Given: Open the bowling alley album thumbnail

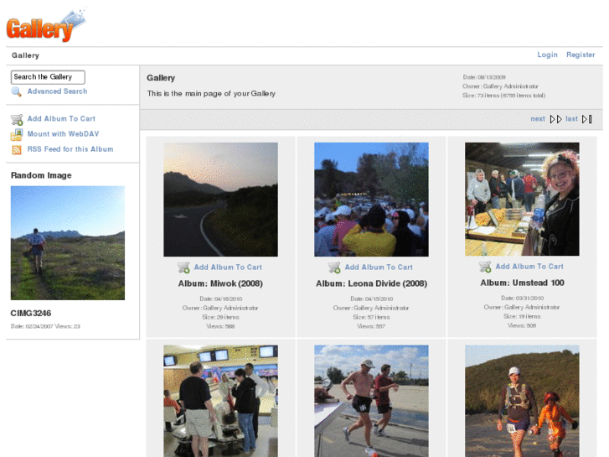Looking at the screenshot, I should coord(220,401).
